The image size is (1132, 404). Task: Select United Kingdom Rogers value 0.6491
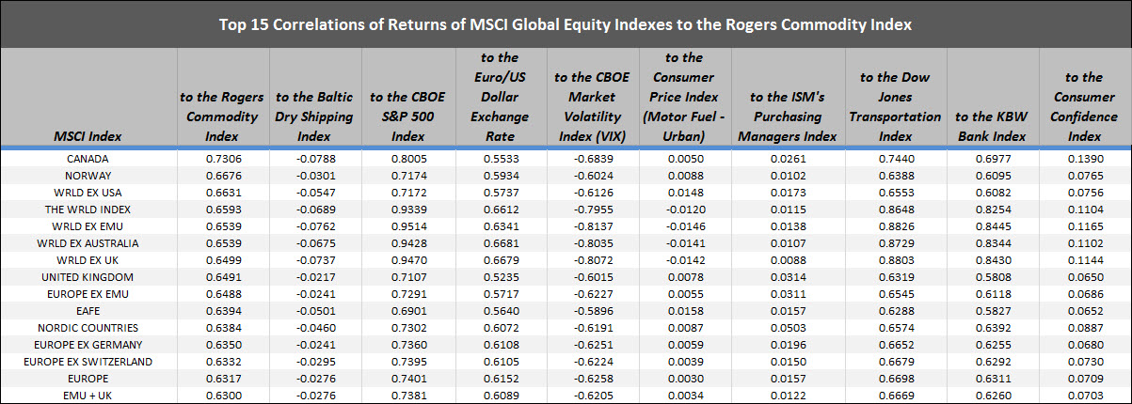(222, 277)
